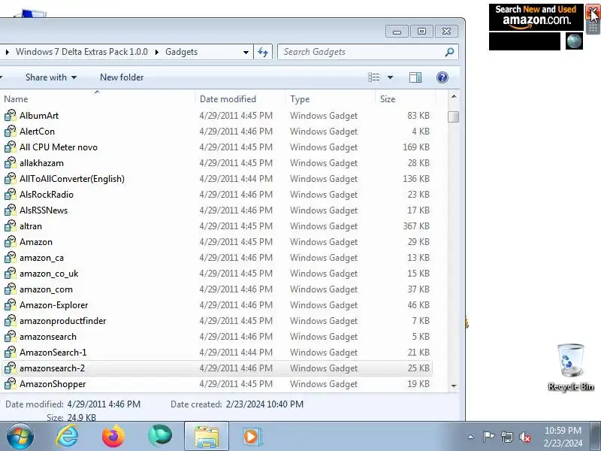Select the amazon_co_uk file icon
The width and height of the screenshot is (601, 451).
coord(11,274)
